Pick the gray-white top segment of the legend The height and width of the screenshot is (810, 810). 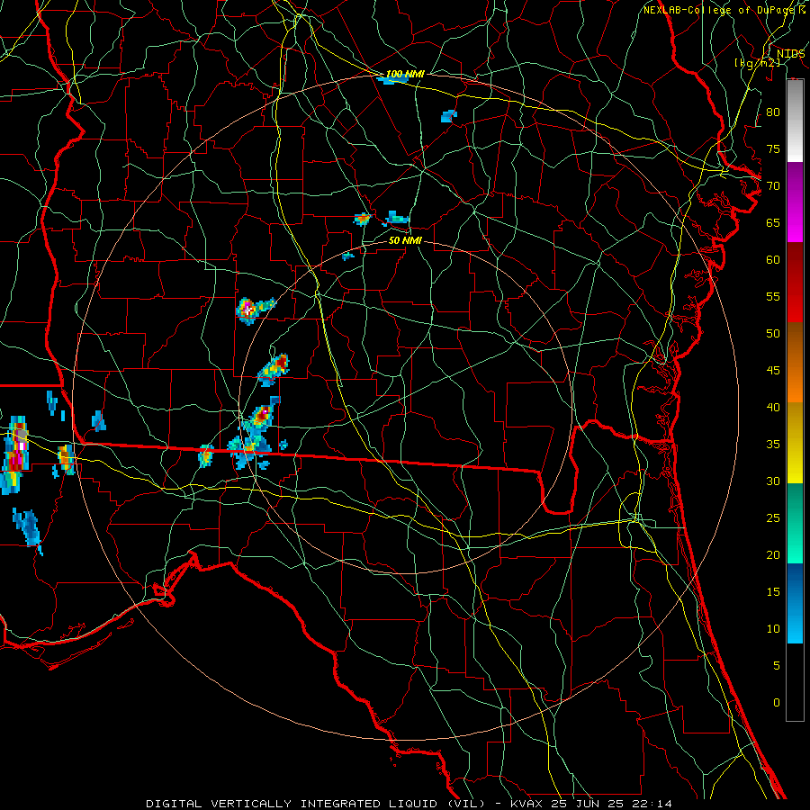(x=795, y=121)
